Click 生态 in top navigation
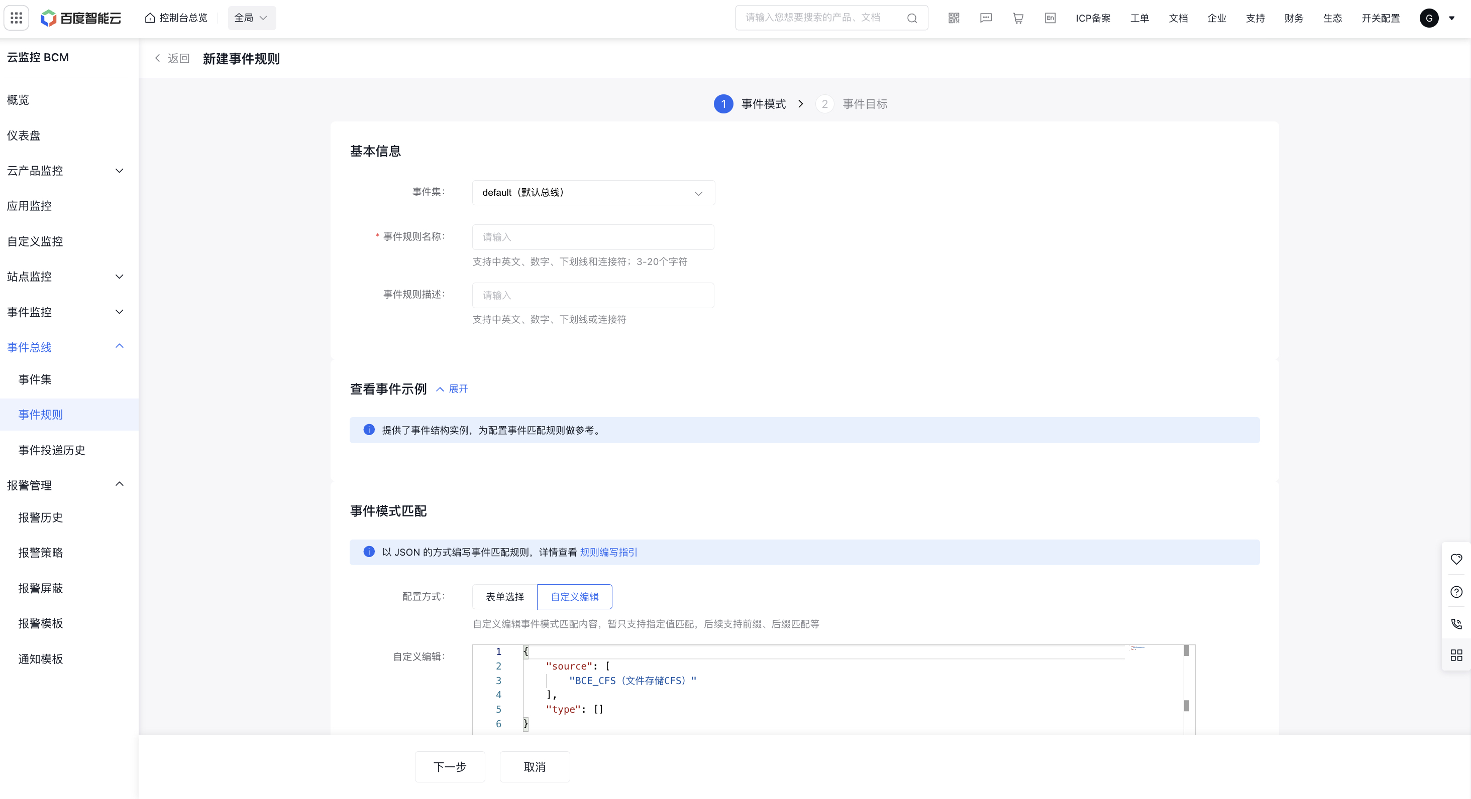Screen dimensions: 1471x799 click(x=1332, y=18)
